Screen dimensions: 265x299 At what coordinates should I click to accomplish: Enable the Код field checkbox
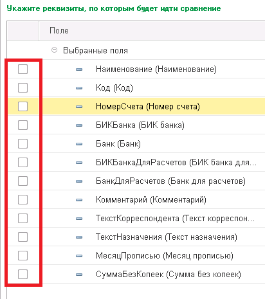[x=23, y=88]
